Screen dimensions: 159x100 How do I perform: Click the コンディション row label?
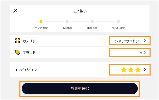pyautogui.click(x=25, y=70)
